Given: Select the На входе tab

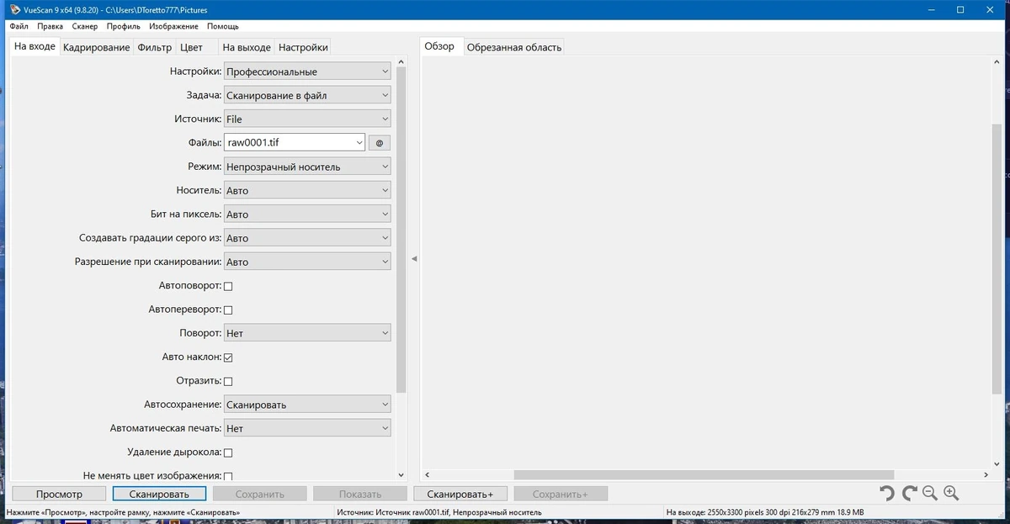Looking at the screenshot, I should point(35,46).
